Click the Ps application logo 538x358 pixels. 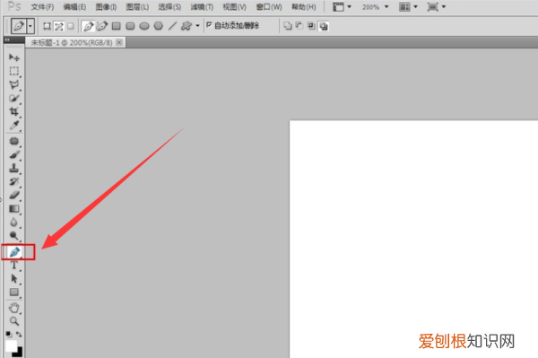click(x=14, y=6)
